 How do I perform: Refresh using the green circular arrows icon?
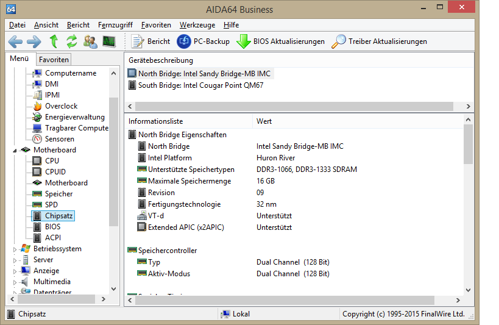pos(72,41)
